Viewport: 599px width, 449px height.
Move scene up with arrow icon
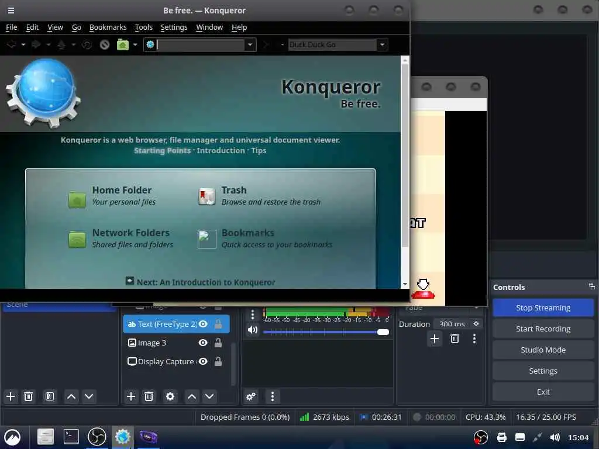coord(71,397)
